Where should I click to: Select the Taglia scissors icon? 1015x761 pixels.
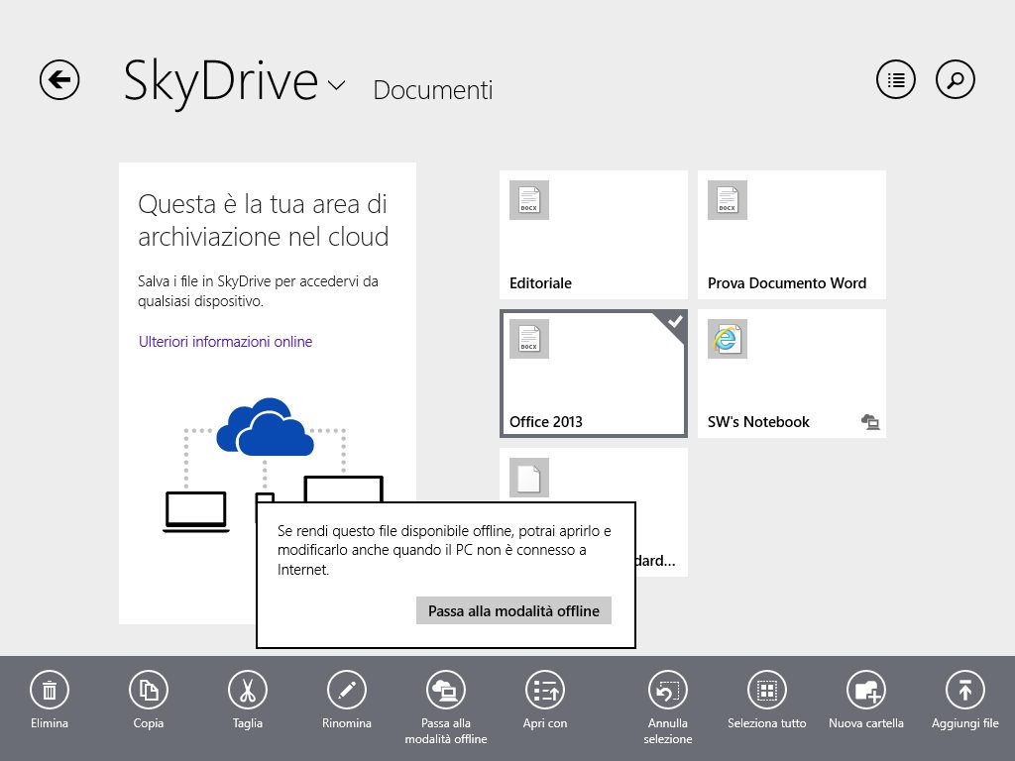248,690
